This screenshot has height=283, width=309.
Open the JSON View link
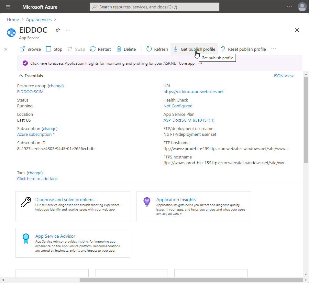(283, 76)
